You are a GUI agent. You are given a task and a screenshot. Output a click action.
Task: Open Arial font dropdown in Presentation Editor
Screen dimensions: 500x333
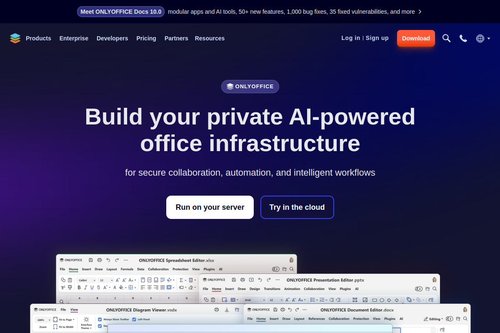point(255,300)
